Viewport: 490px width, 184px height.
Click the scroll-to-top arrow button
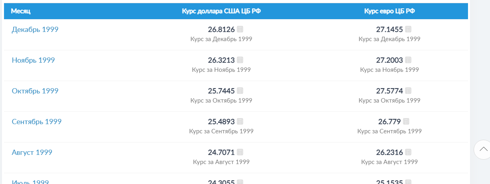483,150
